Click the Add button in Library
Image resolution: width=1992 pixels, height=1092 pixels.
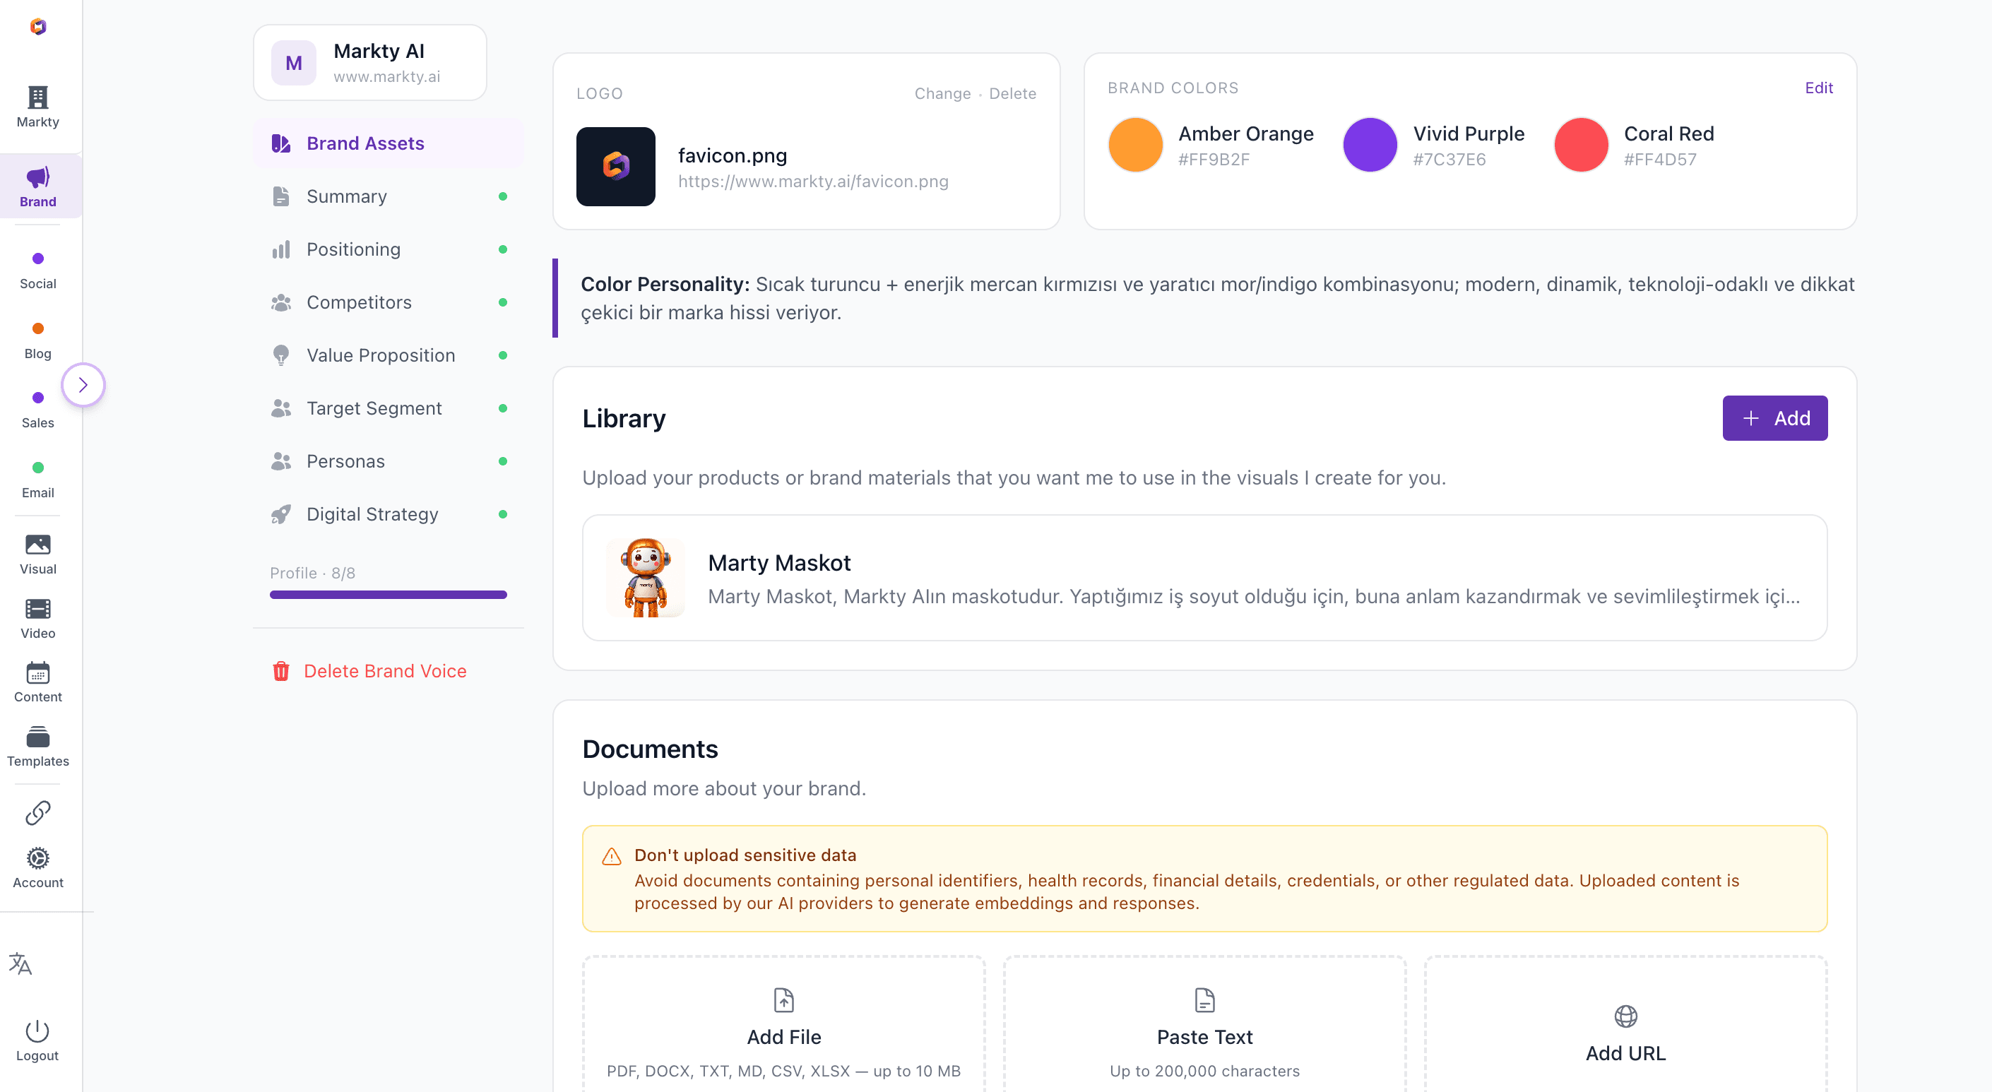coord(1774,418)
